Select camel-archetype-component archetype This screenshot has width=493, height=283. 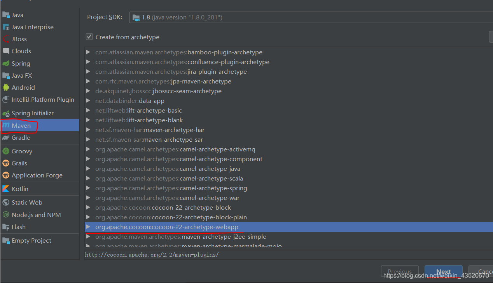click(x=289, y=159)
